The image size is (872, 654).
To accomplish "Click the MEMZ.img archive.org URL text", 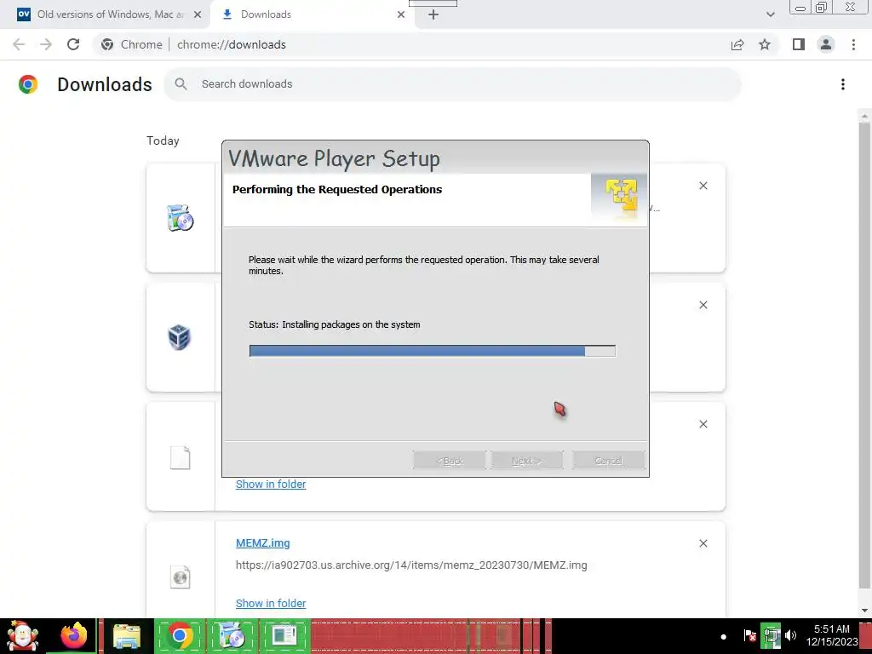I will (411, 565).
